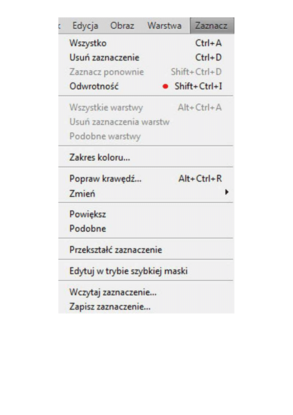Click the Wszystkie warstwy entry

point(106,107)
